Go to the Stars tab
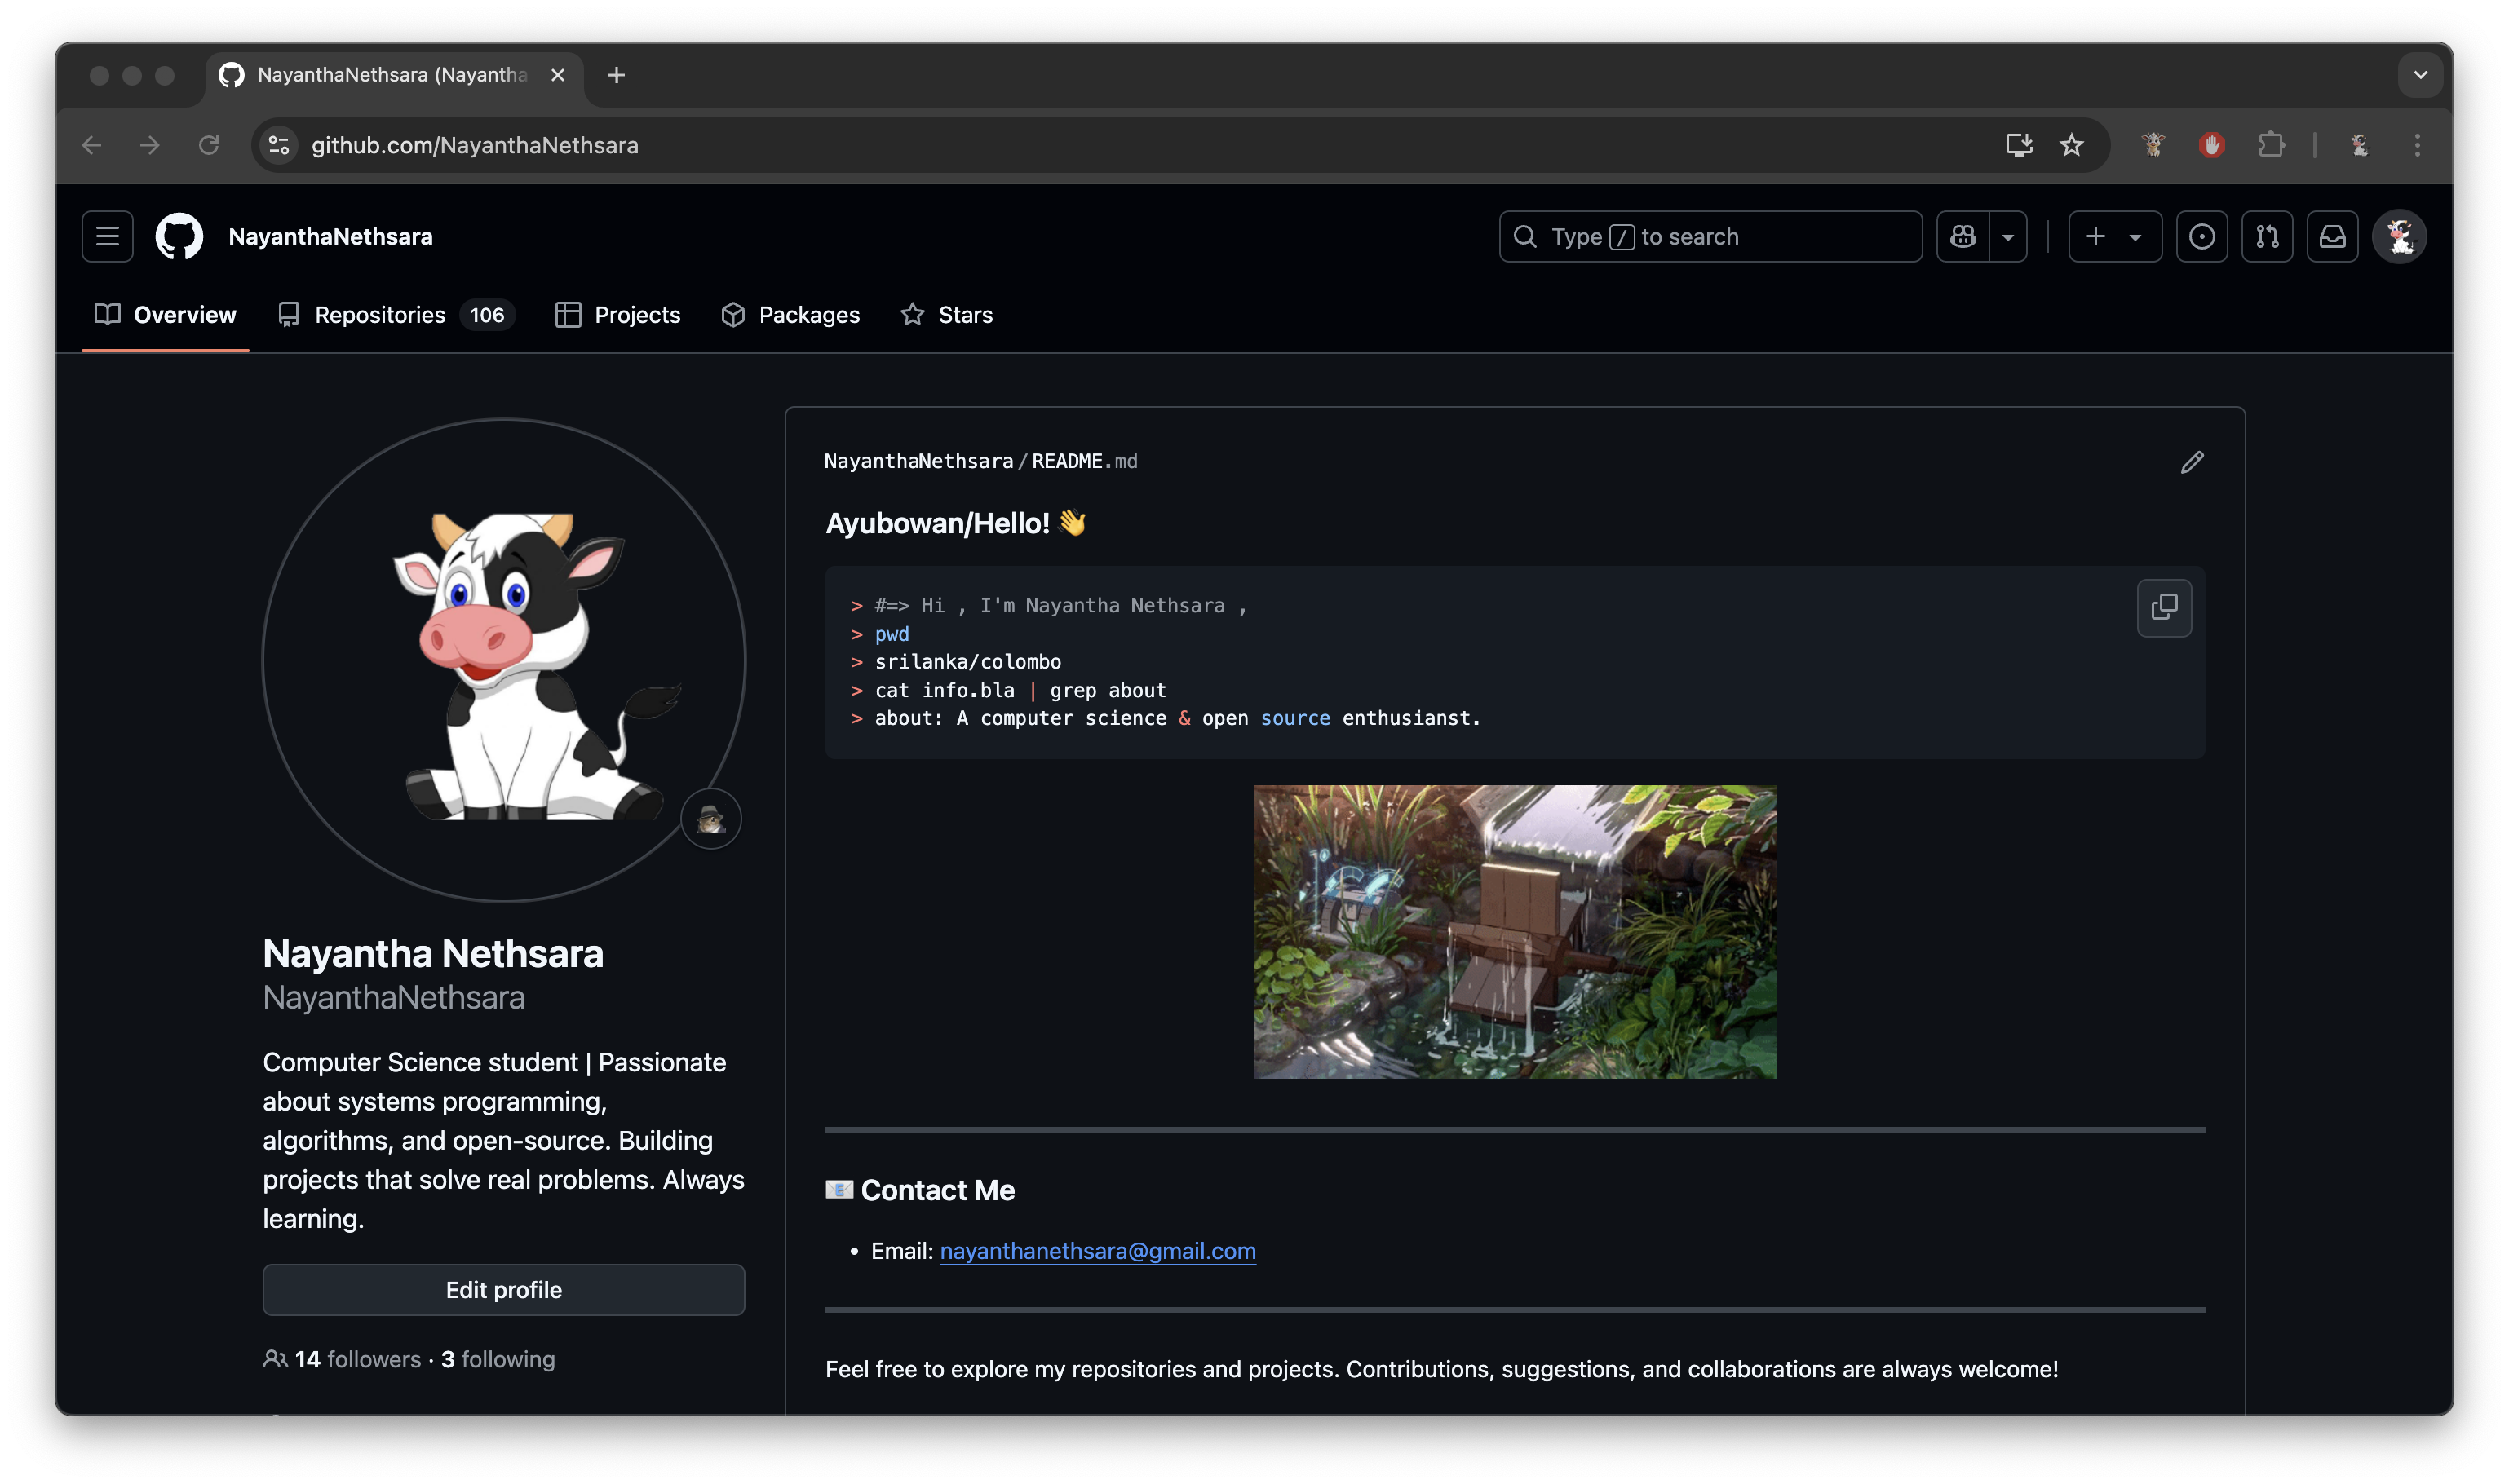Viewport: 2509px width, 1484px height. tap(946, 315)
